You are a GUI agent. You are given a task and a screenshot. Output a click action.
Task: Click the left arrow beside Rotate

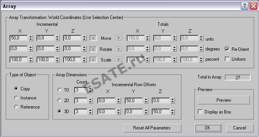pos(93,49)
